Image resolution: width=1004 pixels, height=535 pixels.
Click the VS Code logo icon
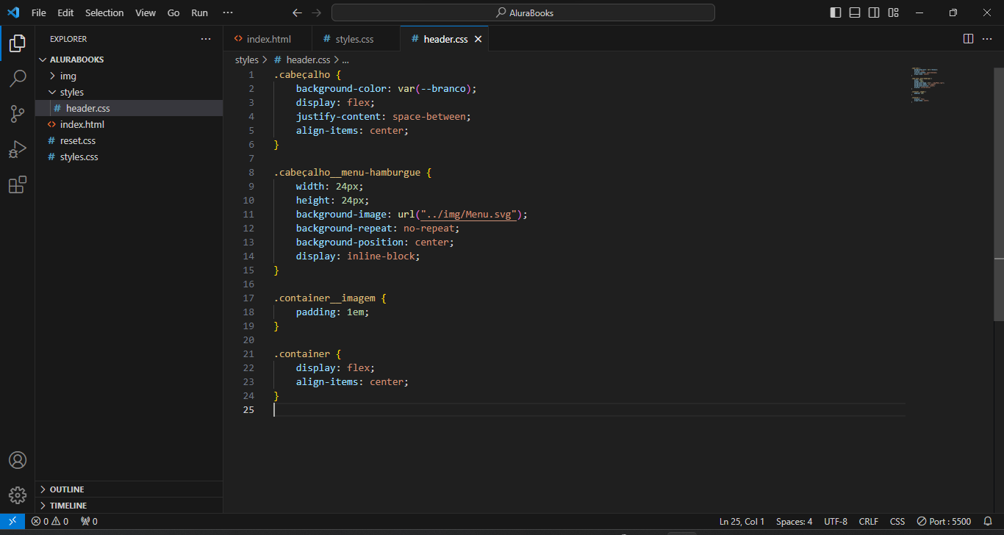tap(13, 12)
